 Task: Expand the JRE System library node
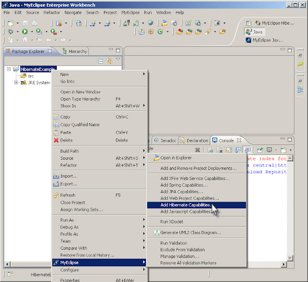(16, 82)
